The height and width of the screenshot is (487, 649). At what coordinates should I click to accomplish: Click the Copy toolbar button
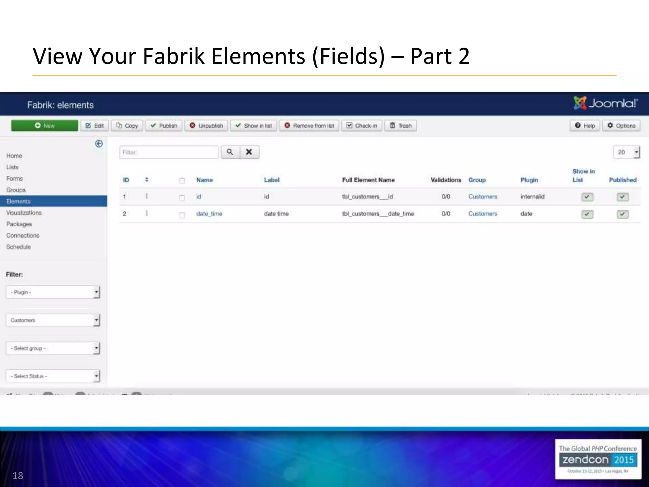pos(127,126)
